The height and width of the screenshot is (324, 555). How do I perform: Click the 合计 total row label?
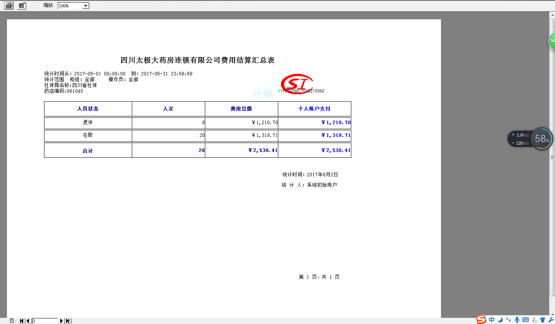coord(88,150)
